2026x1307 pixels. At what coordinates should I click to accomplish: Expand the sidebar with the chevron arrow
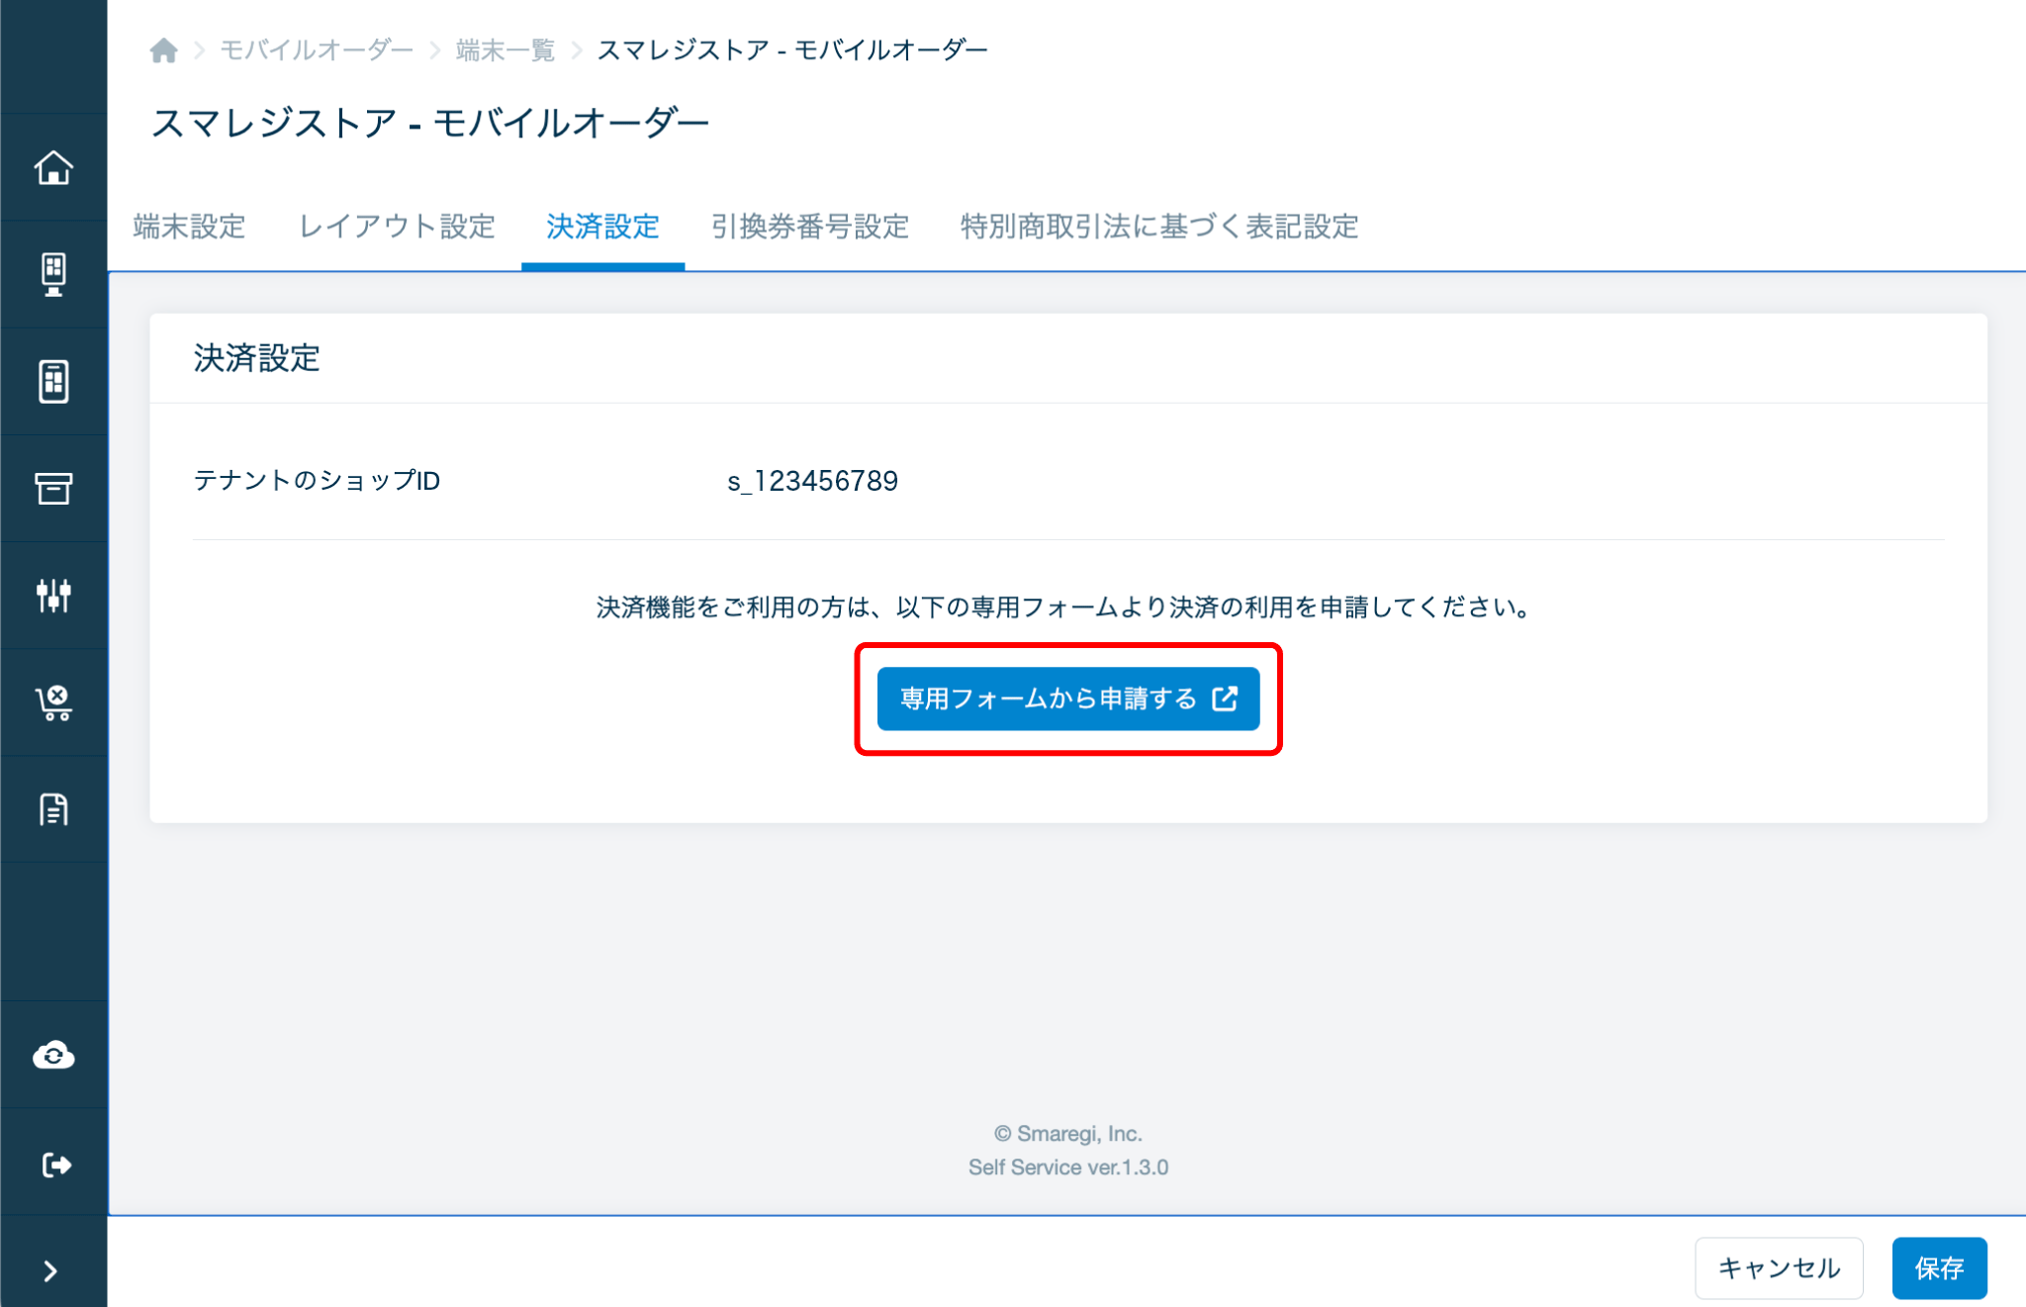click(51, 1270)
